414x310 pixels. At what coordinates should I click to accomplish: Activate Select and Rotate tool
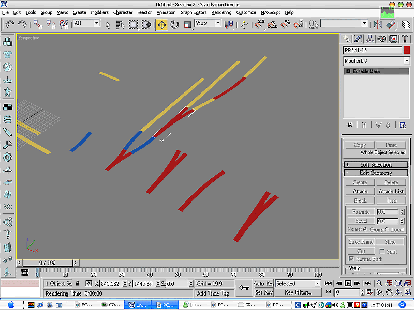(174, 25)
